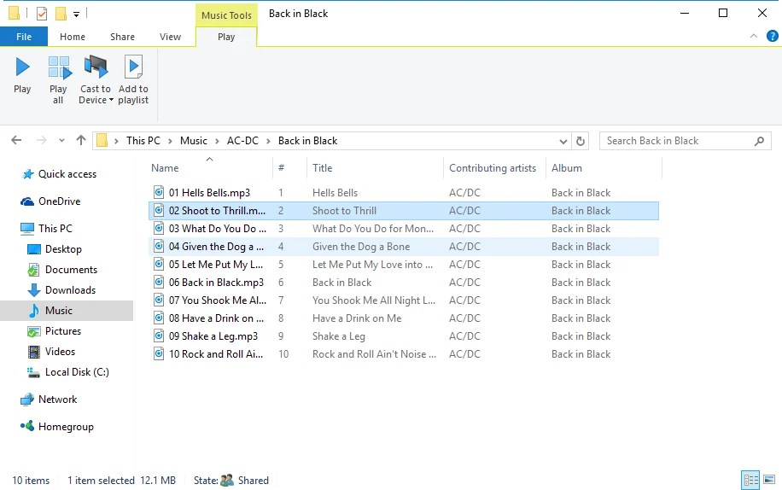The height and width of the screenshot is (490, 782).
Task: Open the File menu tab
Action: click(x=23, y=37)
